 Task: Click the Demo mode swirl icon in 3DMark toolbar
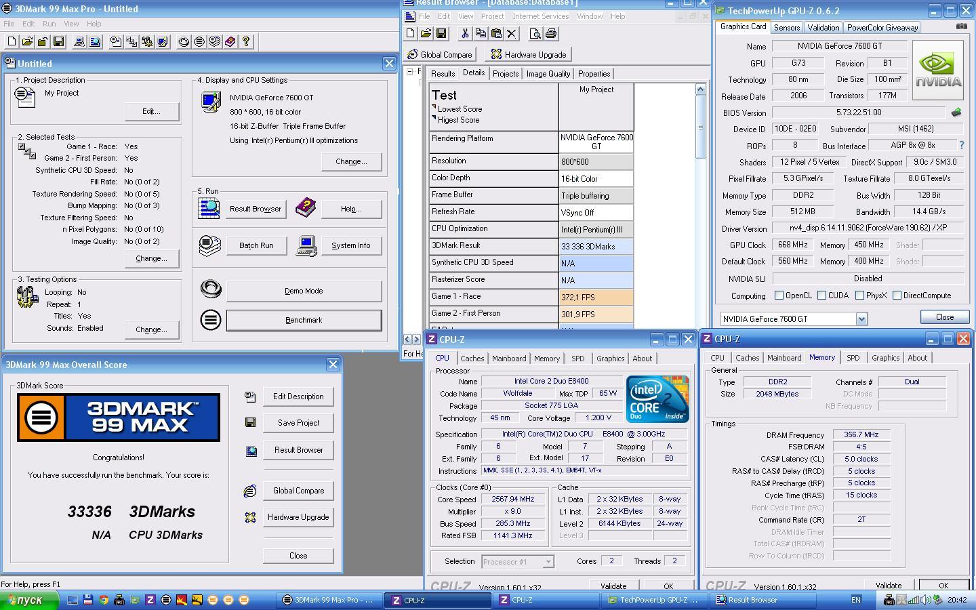[x=184, y=42]
